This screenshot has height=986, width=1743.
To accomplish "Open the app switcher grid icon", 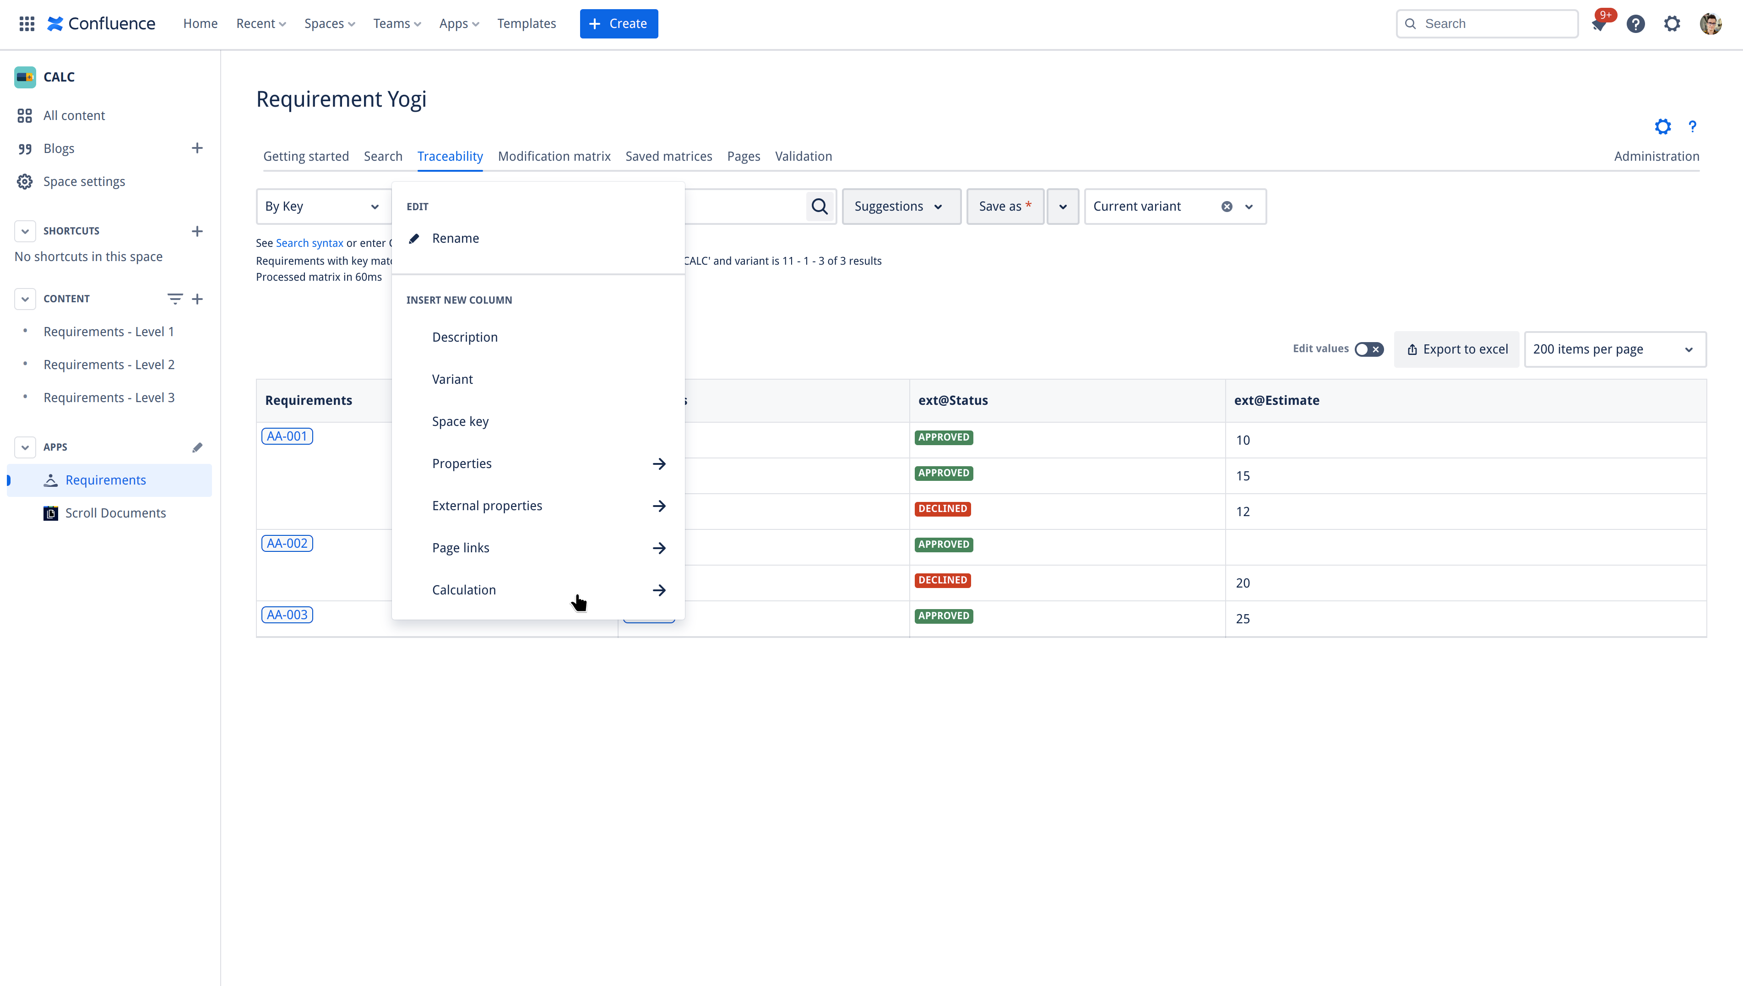I will (x=27, y=24).
